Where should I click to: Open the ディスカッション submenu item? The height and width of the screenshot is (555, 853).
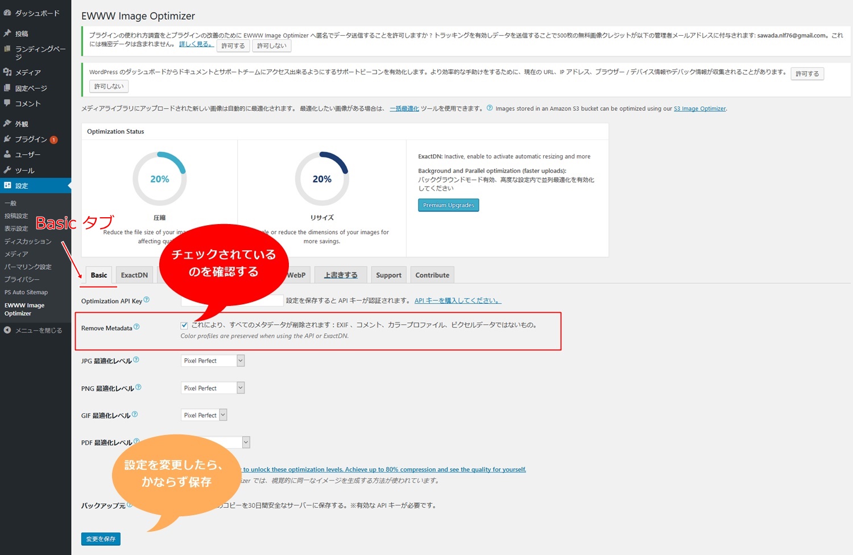28,241
